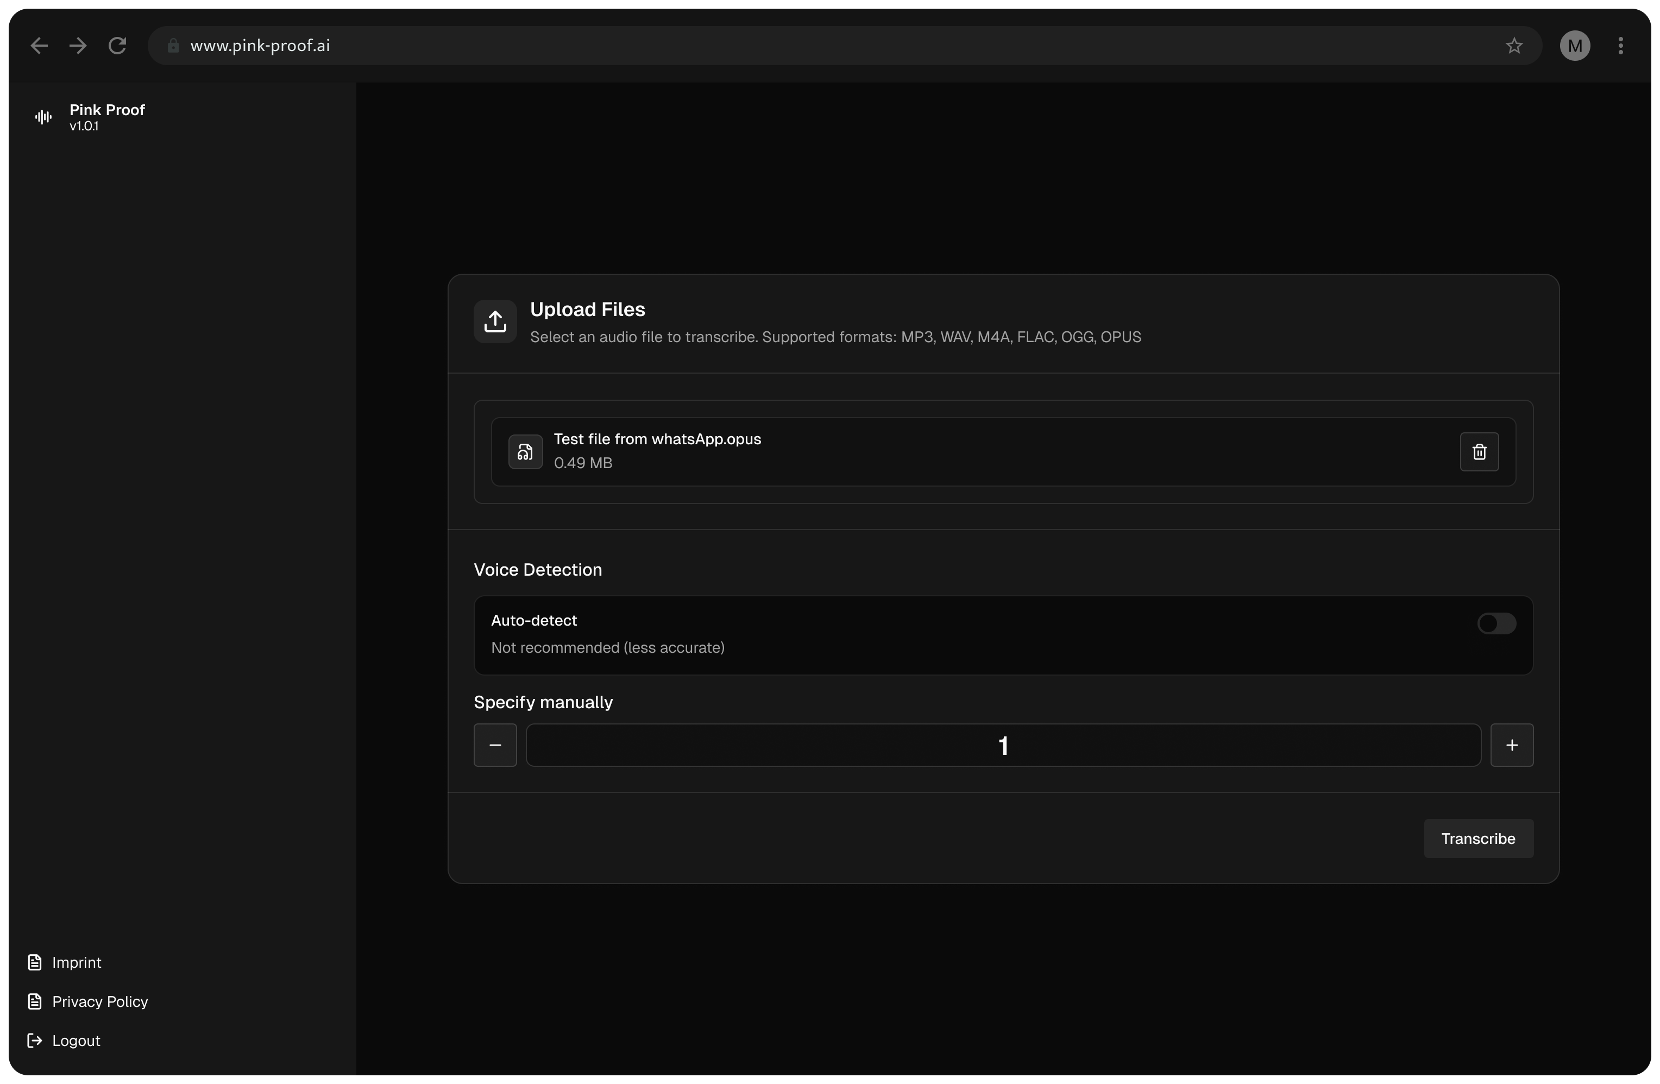The height and width of the screenshot is (1084, 1660).
Task: Click the Pink Proof waveform logo
Action: (43, 117)
